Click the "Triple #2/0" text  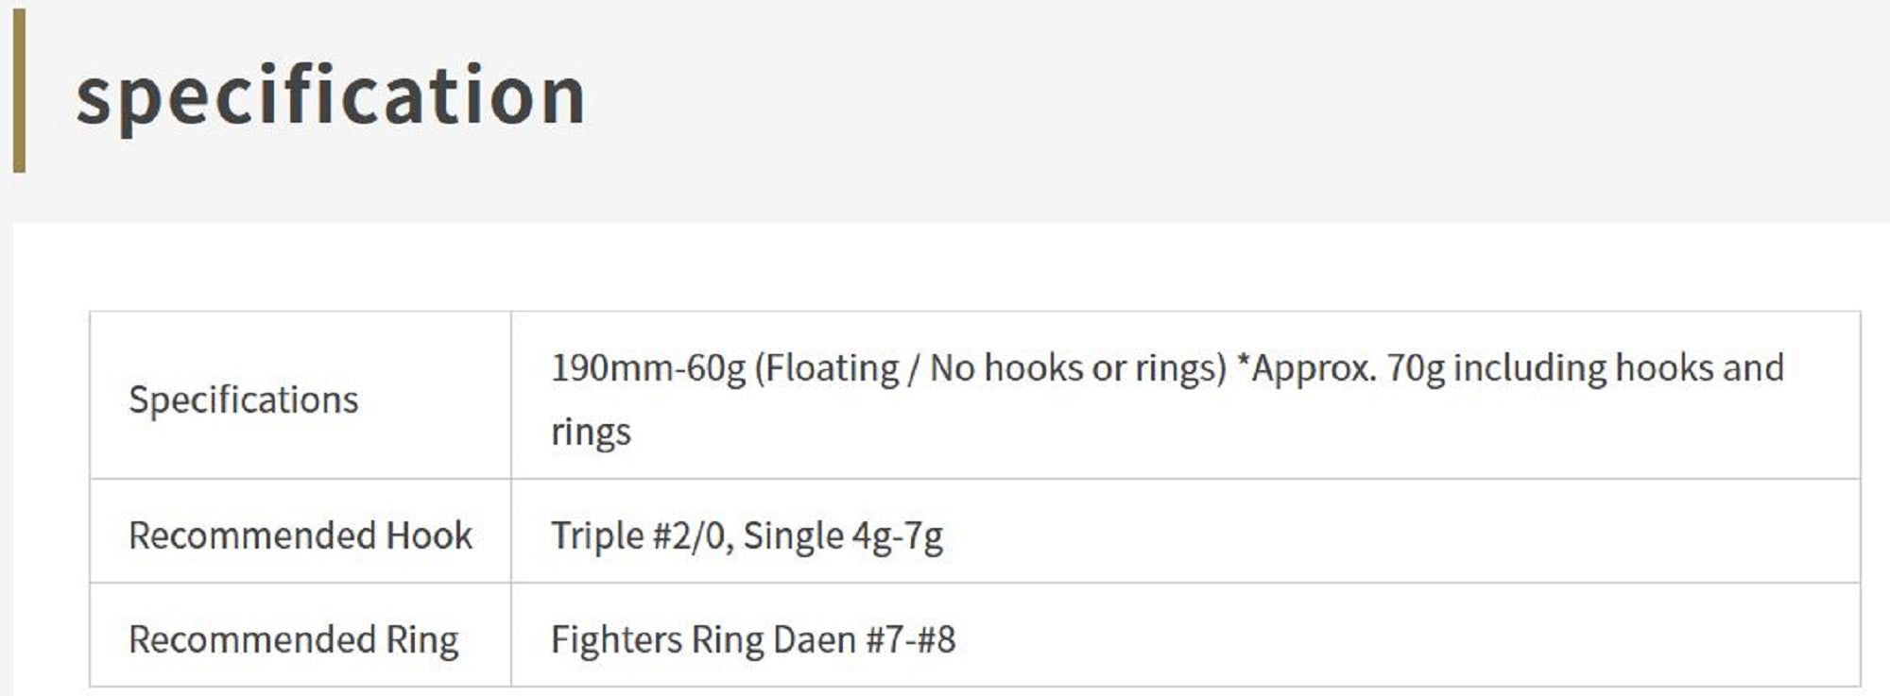coord(639,535)
